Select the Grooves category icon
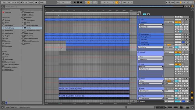The width and height of the screenshot is (195, 110). (x=3, y=44)
